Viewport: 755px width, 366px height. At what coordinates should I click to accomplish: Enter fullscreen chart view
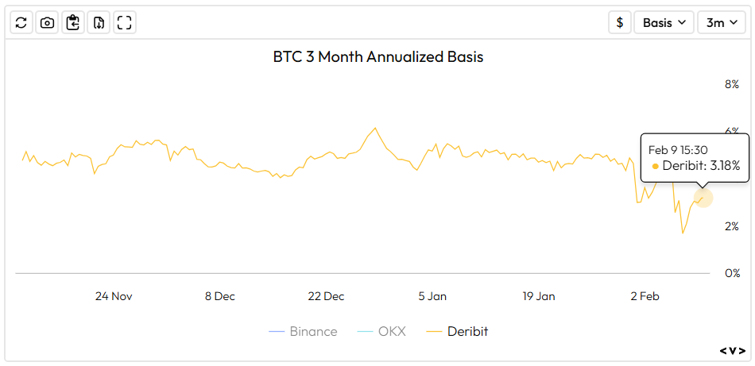pos(123,22)
